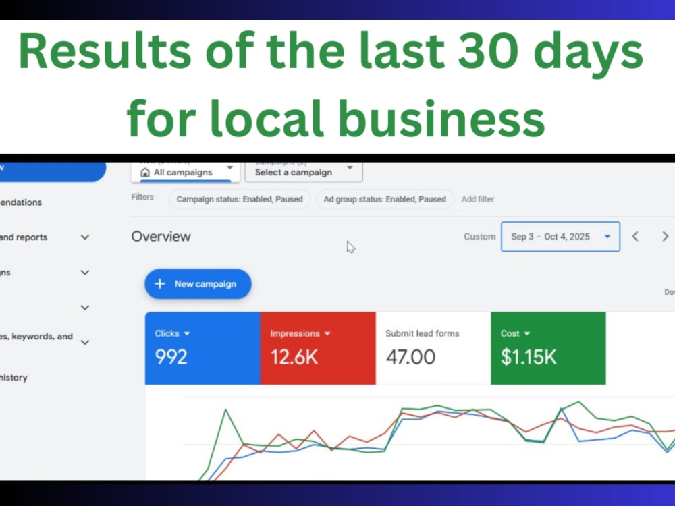This screenshot has width=675, height=506.
Task: Click the New campaign button
Action: coord(198,284)
